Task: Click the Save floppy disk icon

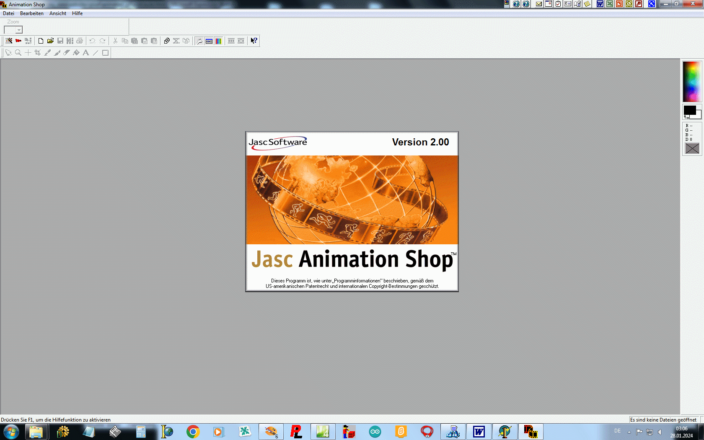Action: click(60, 41)
